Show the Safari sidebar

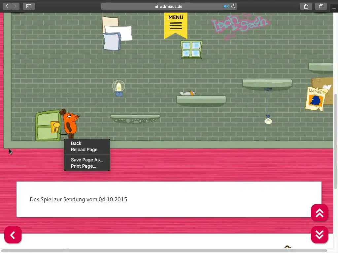point(29,6)
